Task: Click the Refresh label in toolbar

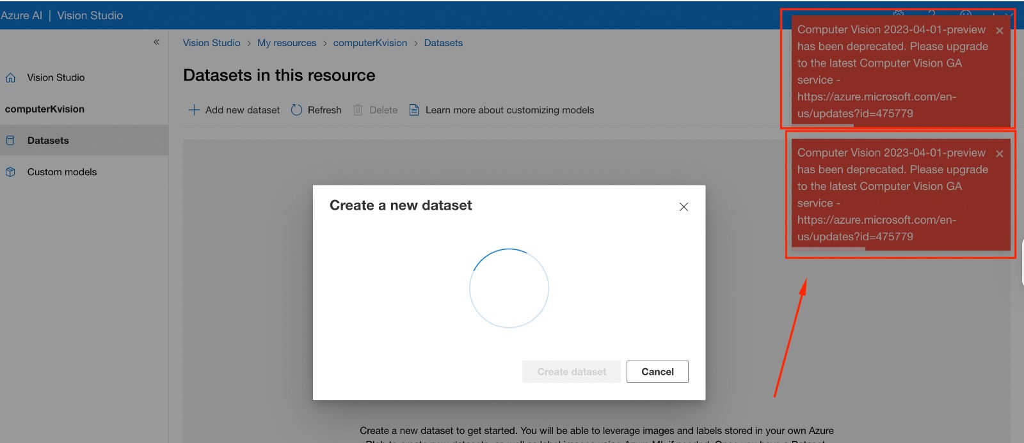Action: (x=324, y=110)
